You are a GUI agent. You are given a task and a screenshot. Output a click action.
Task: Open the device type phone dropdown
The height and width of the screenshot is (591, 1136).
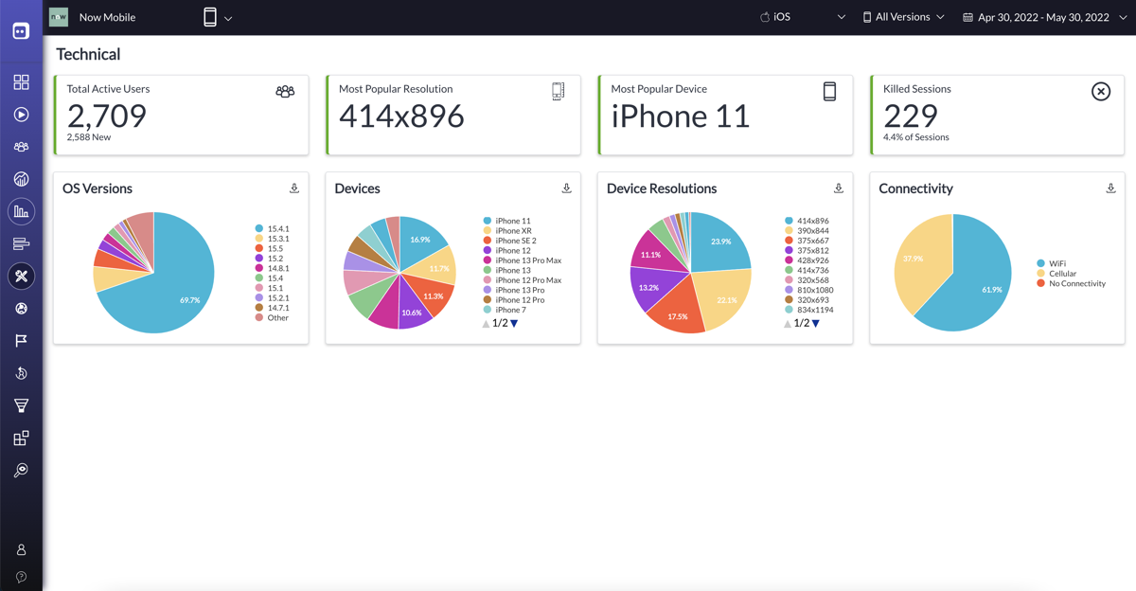pyautogui.click(x=217, y=17)
